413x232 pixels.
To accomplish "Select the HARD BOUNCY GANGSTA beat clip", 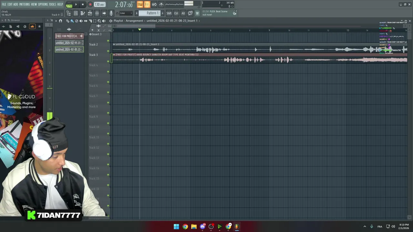I will click(x=260, y=58).
